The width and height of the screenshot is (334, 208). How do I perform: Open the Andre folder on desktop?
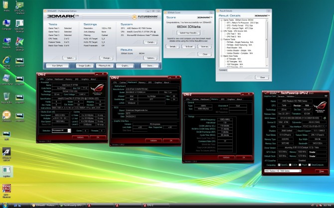[x=6, y=6]
